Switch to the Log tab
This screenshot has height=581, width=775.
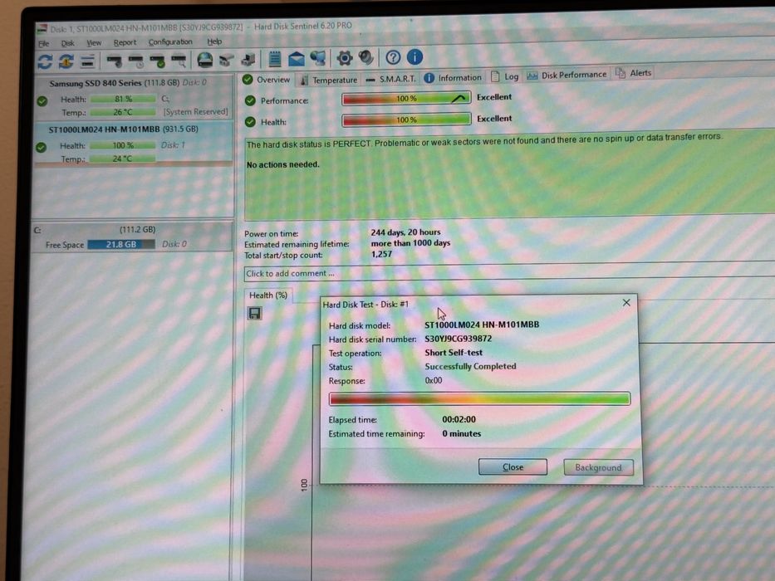click(x=505, y=76)
